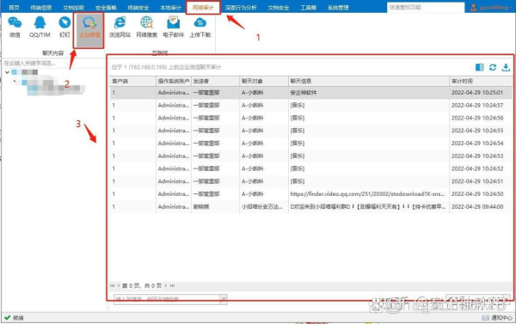Switch to the 安全策略 tab
516x324 pixels.
[106, 7]
